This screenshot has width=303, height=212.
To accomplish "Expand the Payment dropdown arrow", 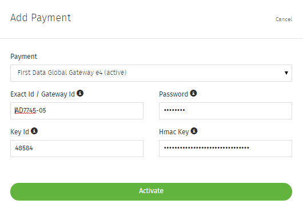I will [x=286, y=73].
